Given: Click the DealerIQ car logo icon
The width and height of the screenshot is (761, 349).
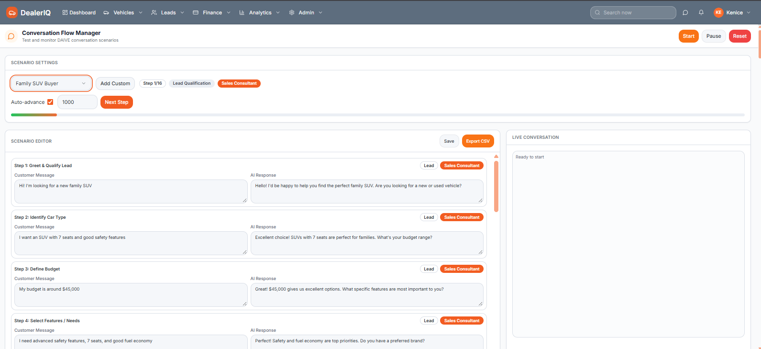Looking at the screenshot, I should point(12,12).
